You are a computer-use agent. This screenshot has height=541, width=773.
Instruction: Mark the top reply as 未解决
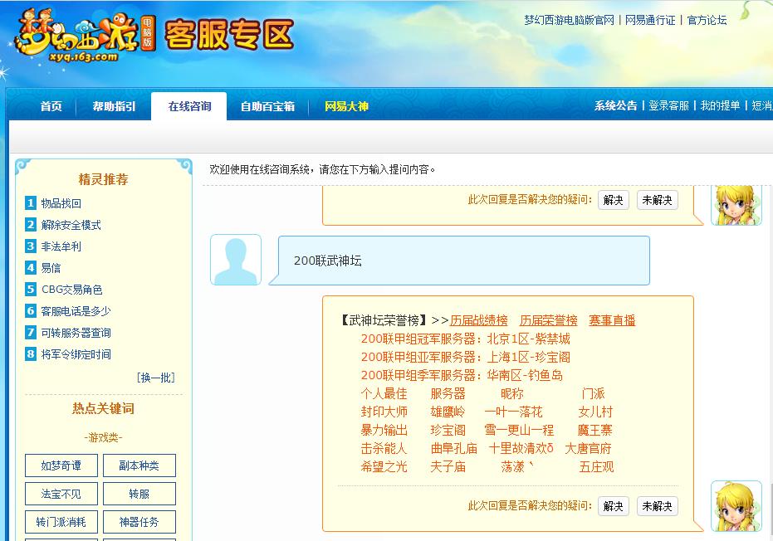coord(657,200)
